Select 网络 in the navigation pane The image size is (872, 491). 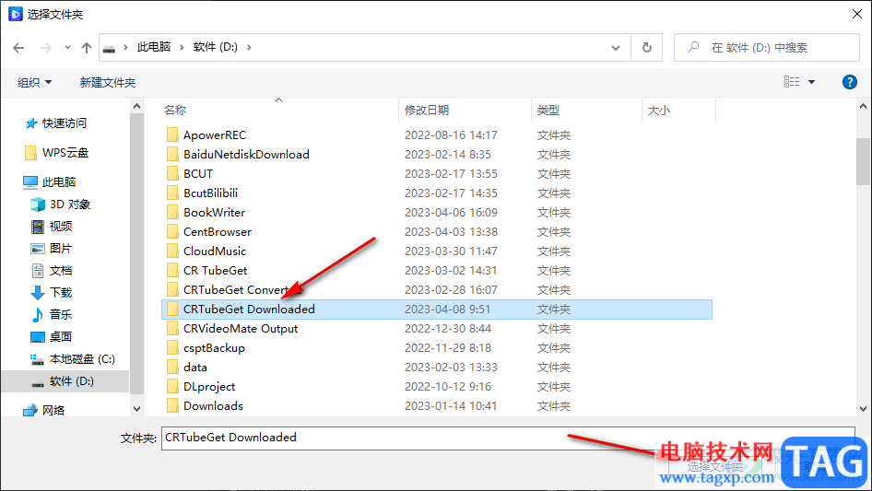click(x=53, y=410)
